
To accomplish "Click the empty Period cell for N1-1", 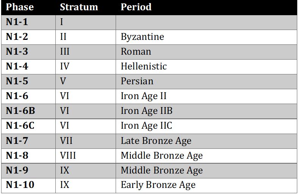I will click(x=206, y=22).
